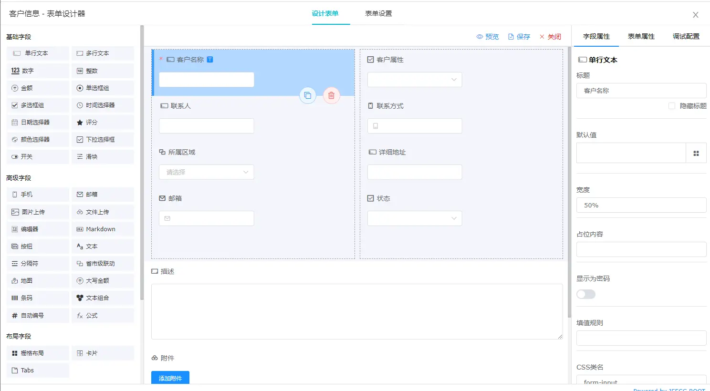Select the 手机 field component

pos(38,195)
